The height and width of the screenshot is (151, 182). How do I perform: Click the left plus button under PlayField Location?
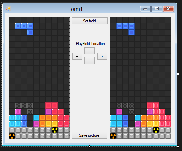(77, 56)
